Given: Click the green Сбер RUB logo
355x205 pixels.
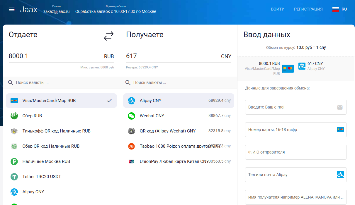Looking at the screenshot, I should tap(14, 116).
